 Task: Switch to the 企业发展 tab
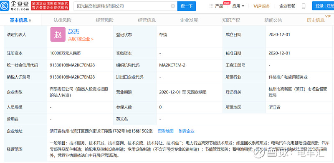coord(189,20)
